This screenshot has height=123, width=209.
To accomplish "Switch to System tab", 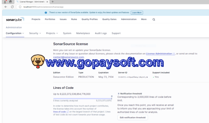I will click(x=67, y=33).
